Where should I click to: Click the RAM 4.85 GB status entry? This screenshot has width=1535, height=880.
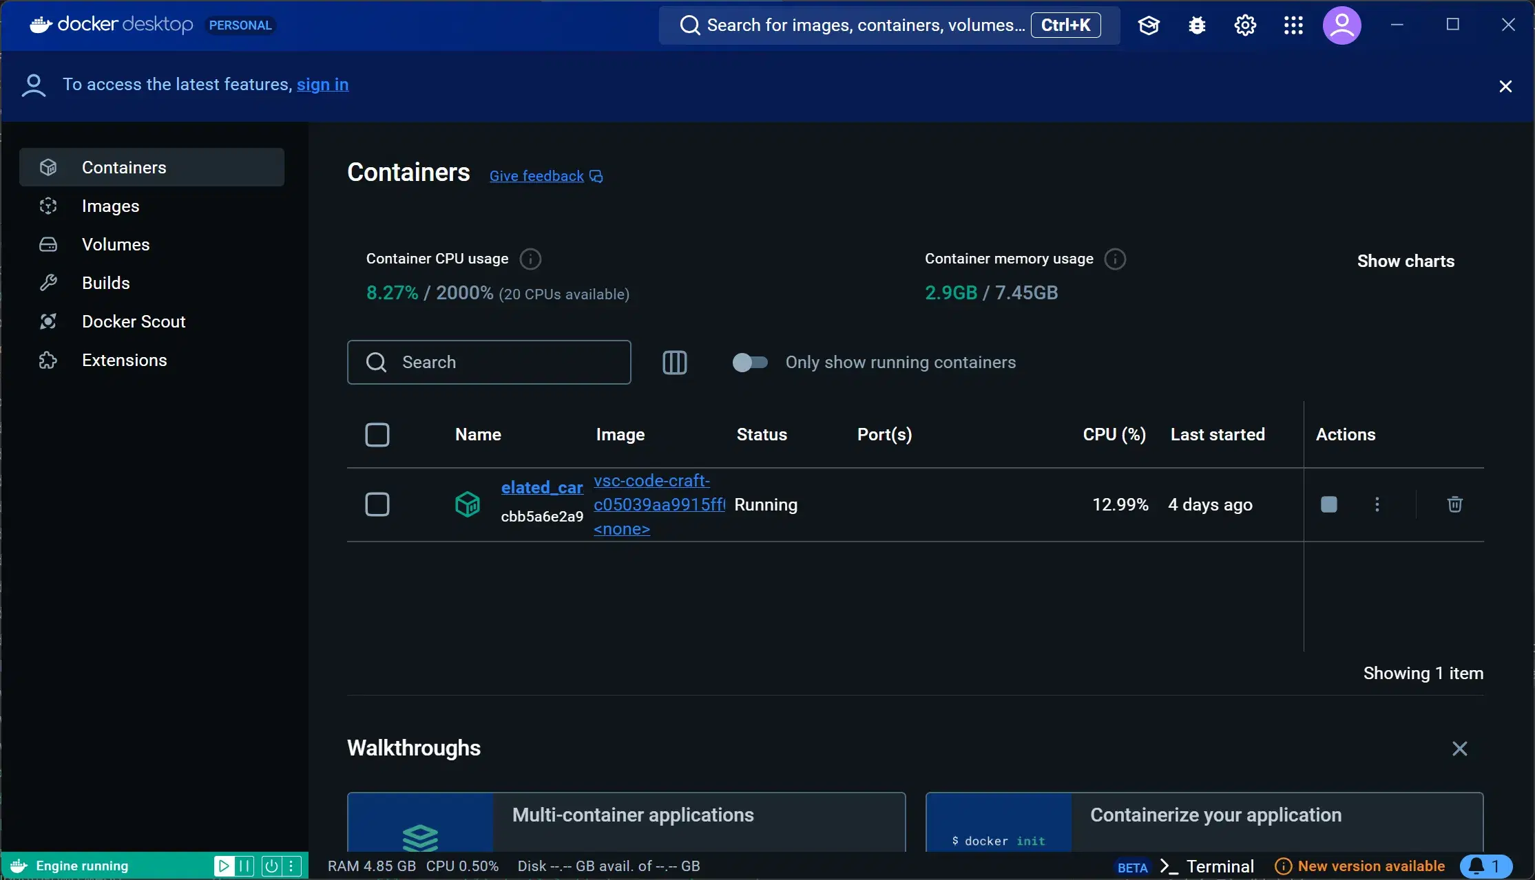point(371,866)
